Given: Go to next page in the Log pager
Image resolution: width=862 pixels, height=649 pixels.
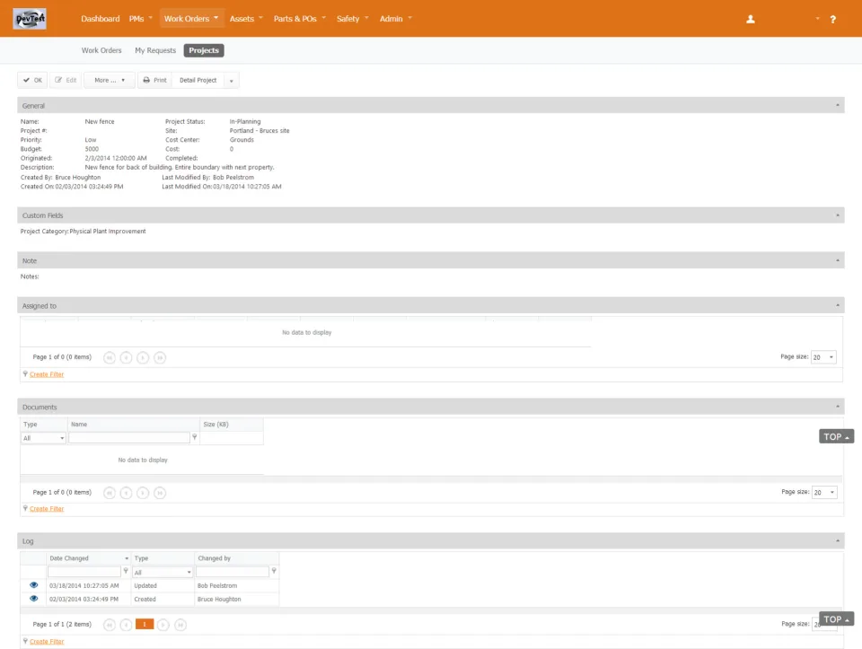Looking at the screenshot, I should point(163,625).
